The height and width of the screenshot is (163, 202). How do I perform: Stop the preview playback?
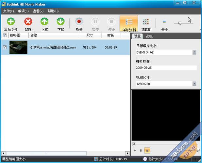tap(147, 150)
